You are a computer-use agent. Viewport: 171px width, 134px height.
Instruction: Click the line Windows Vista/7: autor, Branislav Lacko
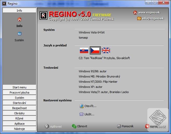point(104,92)
